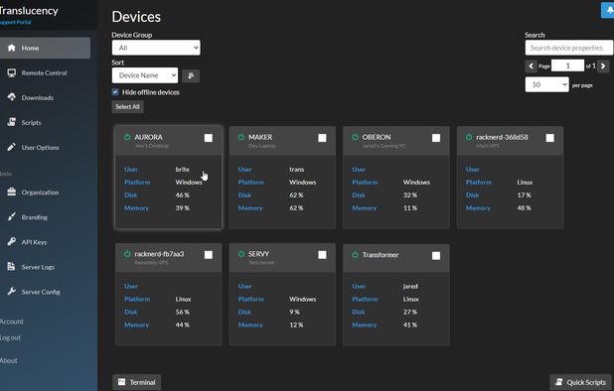Click AURORA's green power status icon
Image resolution: width=614 pixels, height=391 pixels.
(x=127, y=137)
